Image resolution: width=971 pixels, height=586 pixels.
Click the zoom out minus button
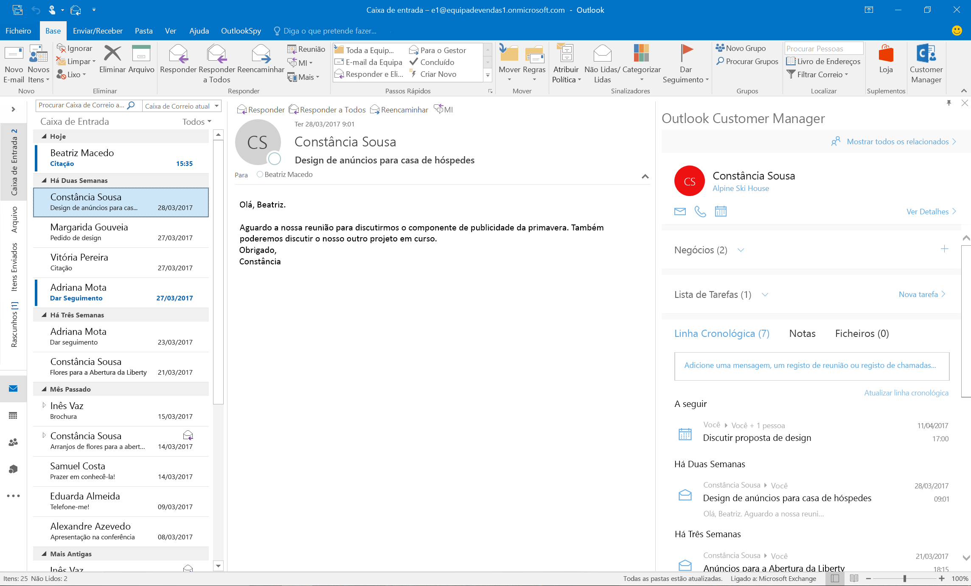[x=868, y=578]
